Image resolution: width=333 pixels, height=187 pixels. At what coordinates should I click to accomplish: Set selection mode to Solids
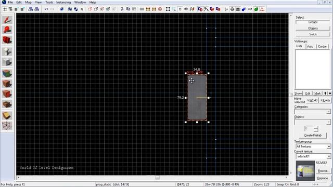(313, 34)
